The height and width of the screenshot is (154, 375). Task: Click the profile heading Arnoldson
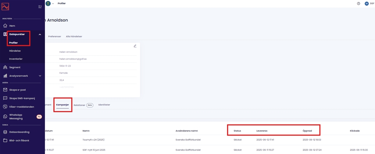click(x=57, y=20)
